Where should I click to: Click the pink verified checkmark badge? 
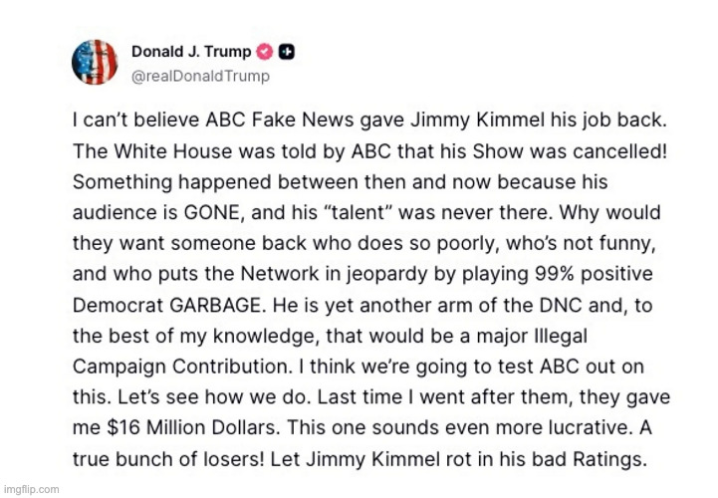pyautogui.click(x=265, y=52)
